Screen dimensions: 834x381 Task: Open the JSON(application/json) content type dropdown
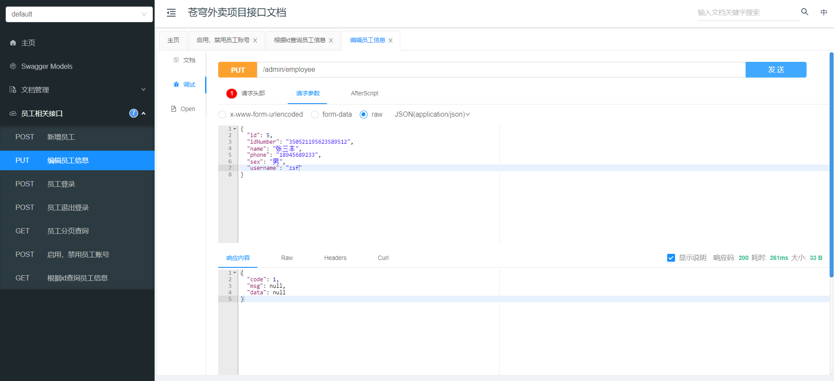(x=432, y=115)
